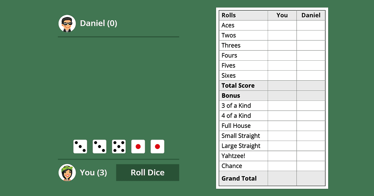Score 3 of a Kind for You
374x196 pixels.
tap(282, 105)
